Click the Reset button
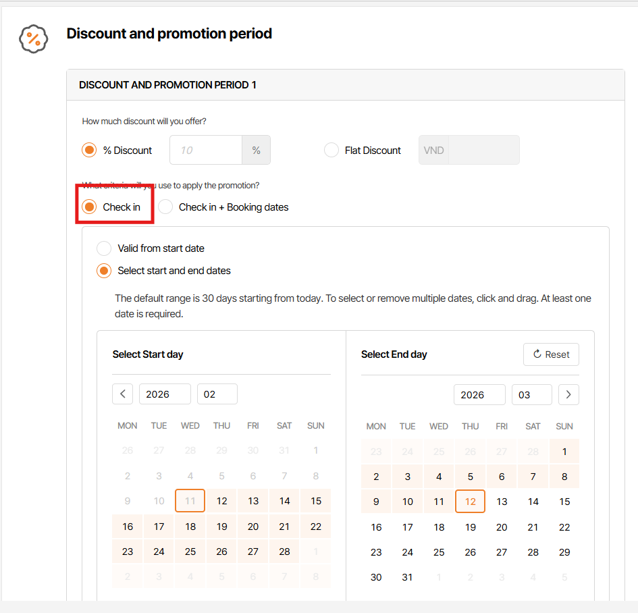 551,354
